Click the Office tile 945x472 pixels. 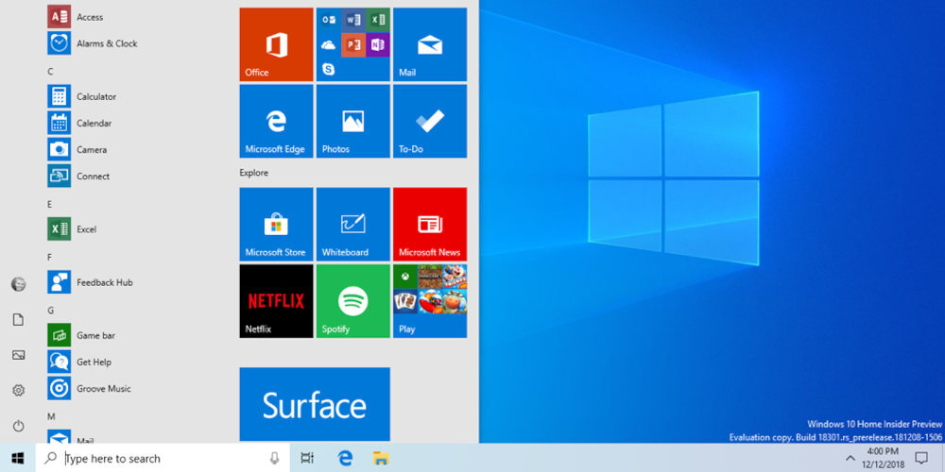tap(276, 44)
